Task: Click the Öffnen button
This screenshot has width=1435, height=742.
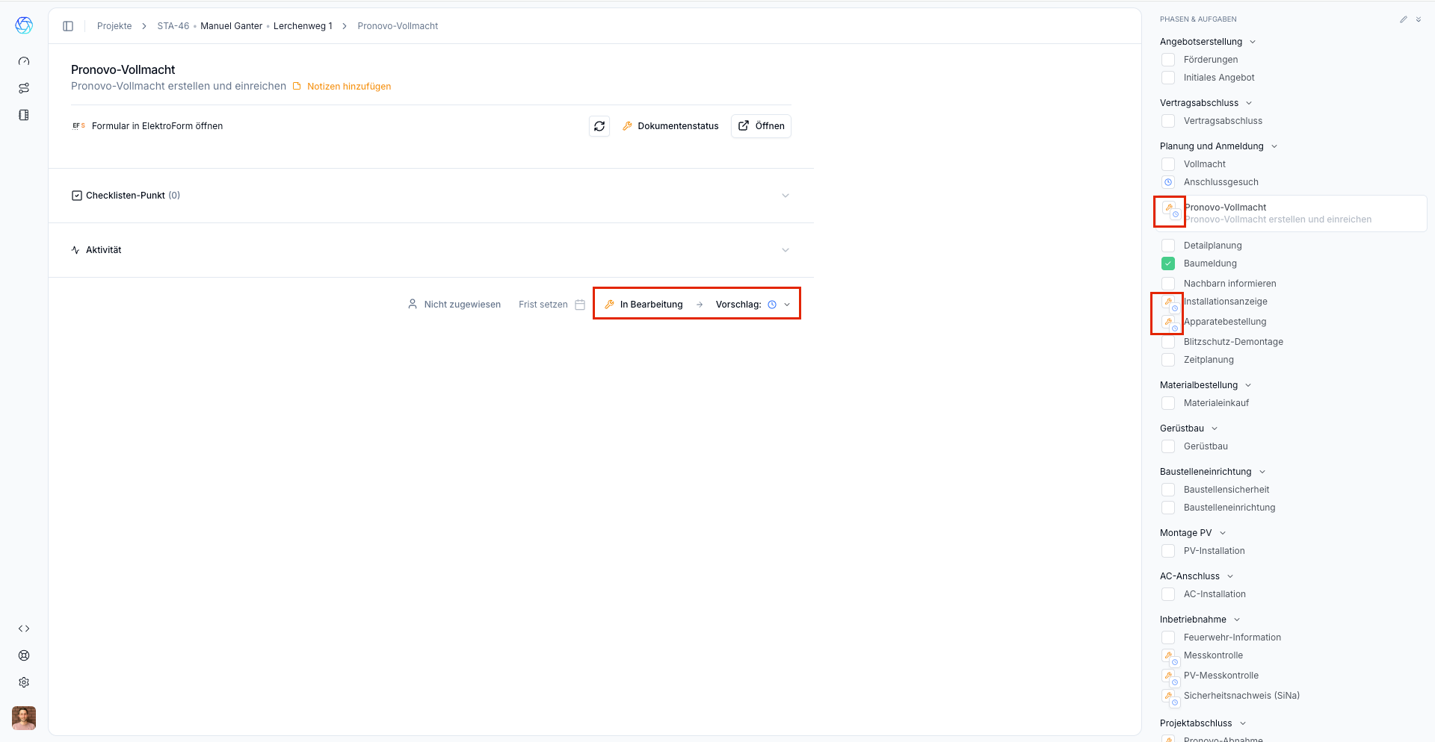Action: click(x=761, y=126)
